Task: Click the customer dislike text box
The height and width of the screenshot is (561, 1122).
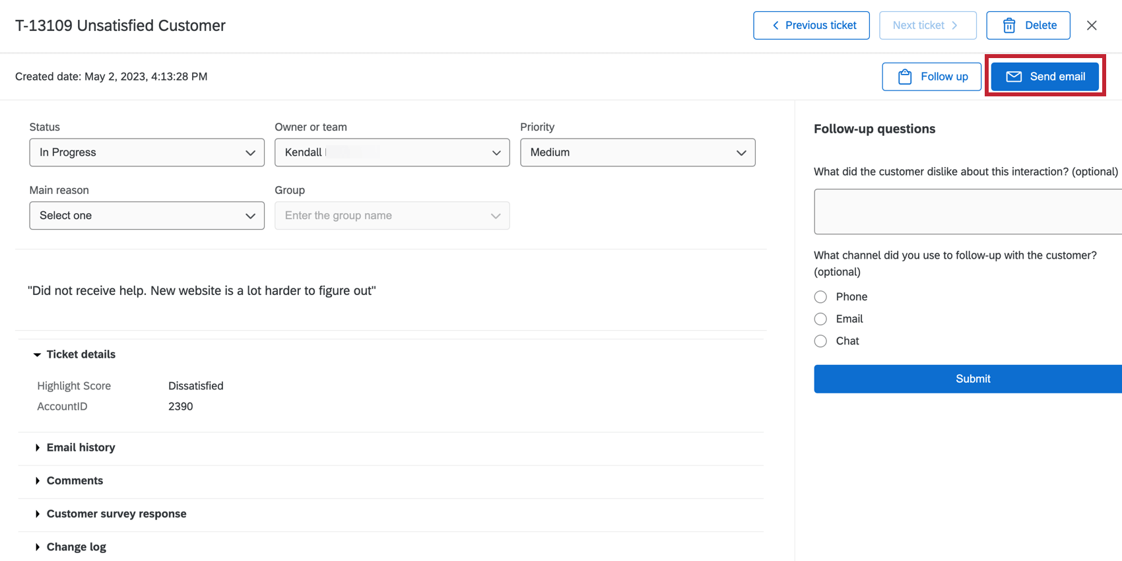Action: click(x=968, y=212)
